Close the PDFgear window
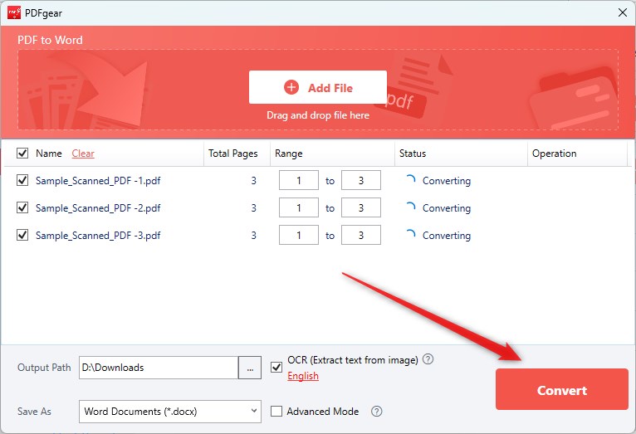The image size is (636, 434). [x=623, y=12]
